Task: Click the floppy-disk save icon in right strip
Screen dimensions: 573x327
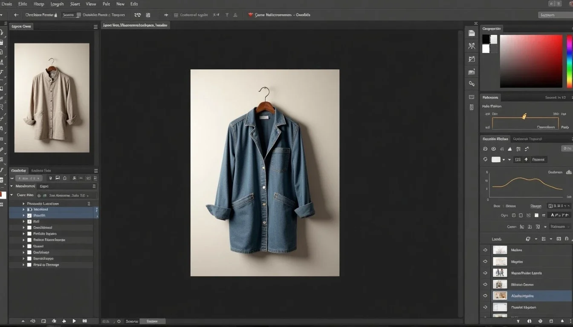Action: 472,33
